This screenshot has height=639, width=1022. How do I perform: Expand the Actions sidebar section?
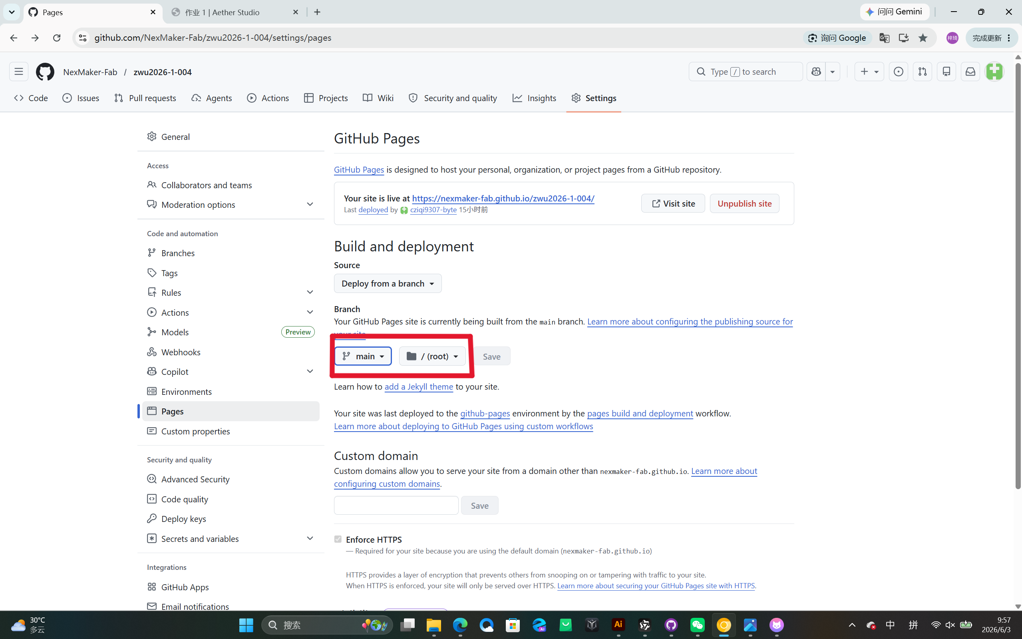310,312
